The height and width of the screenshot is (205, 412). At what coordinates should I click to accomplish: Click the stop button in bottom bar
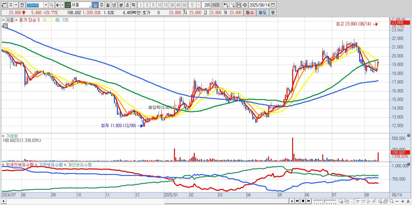coord(303,201)
